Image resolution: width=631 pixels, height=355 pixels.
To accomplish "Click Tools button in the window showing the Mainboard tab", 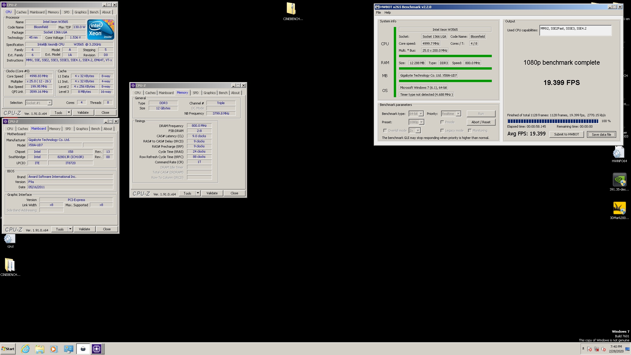I will [x=60, y=229].
